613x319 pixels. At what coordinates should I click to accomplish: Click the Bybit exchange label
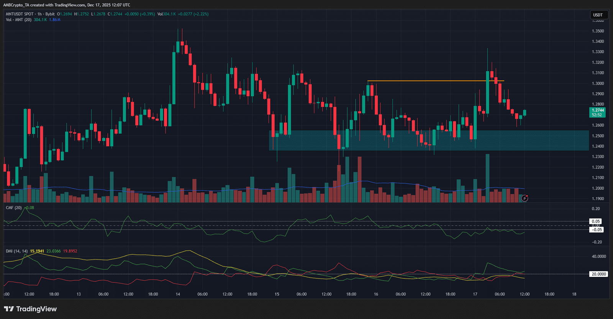tap(50, 14)
